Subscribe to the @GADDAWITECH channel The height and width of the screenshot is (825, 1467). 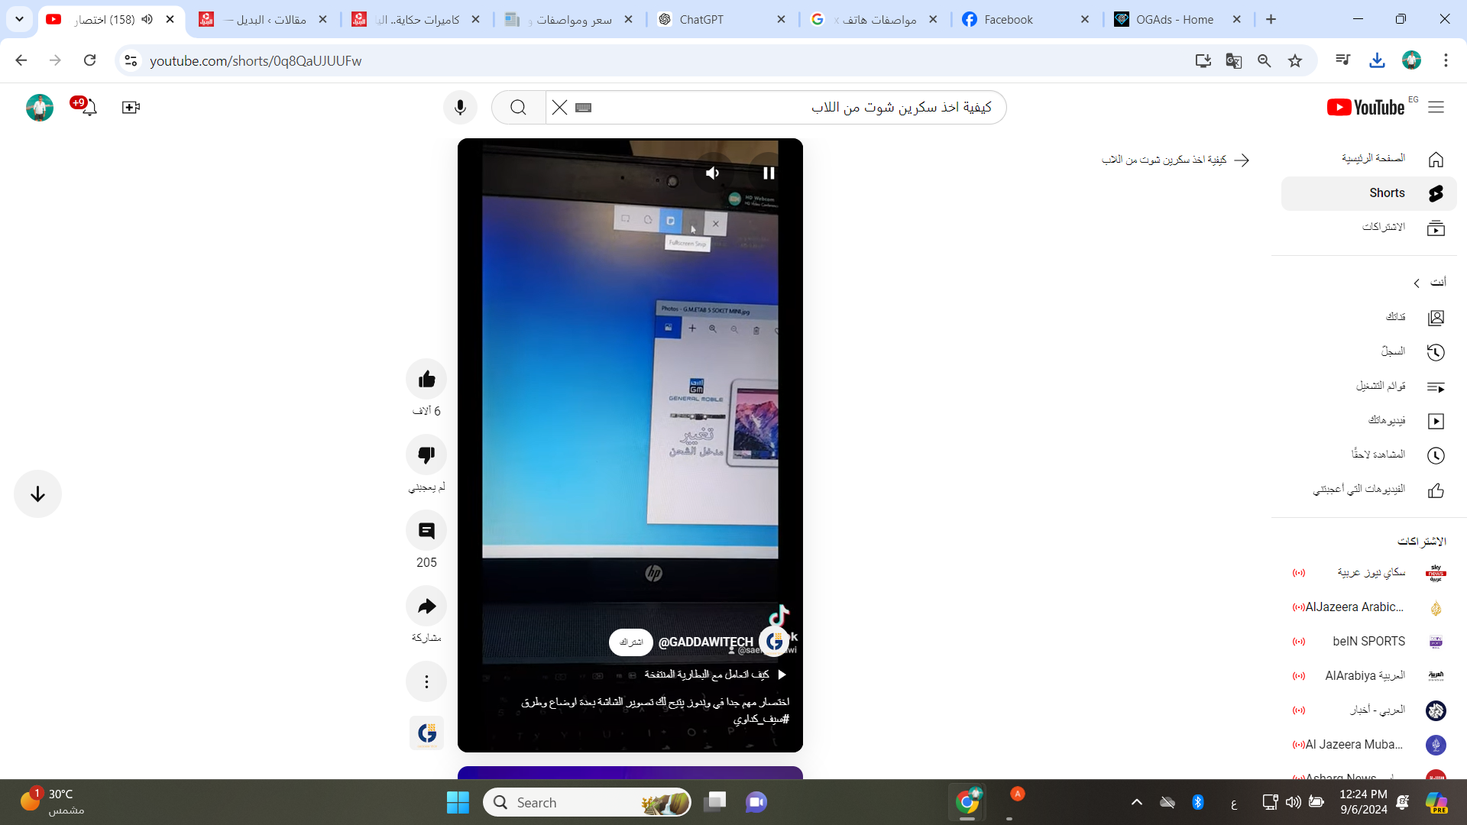click(x=630, y=642)
